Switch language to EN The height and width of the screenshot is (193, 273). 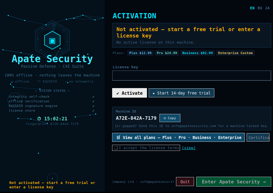pos(252,8)
